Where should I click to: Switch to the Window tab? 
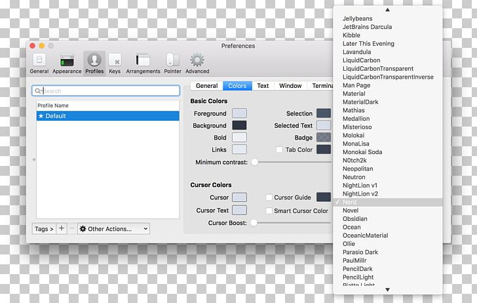click(x=290, y=86)
